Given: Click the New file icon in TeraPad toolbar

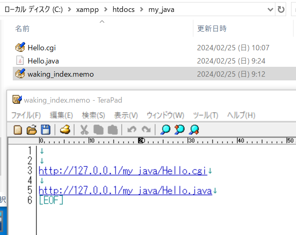Looking at the screenshot, I should pos(18,130).
